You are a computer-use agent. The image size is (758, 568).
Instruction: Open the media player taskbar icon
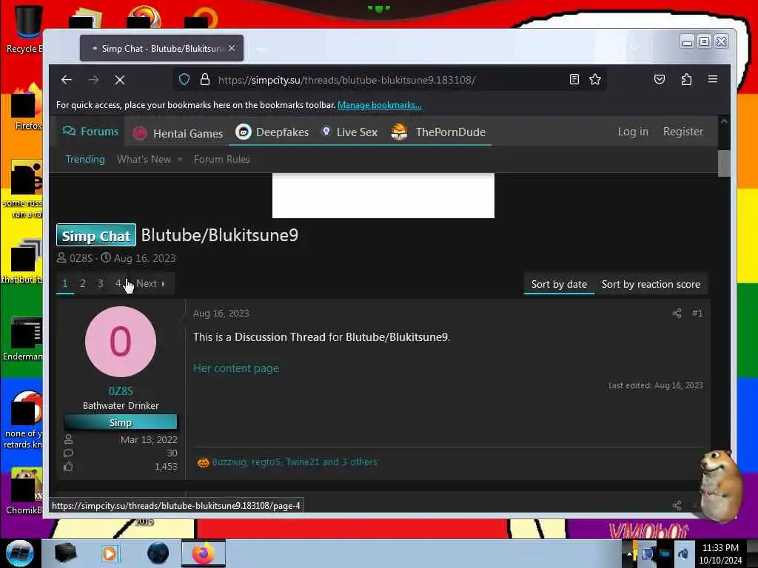pyautogui.click(x=110, y=553)
